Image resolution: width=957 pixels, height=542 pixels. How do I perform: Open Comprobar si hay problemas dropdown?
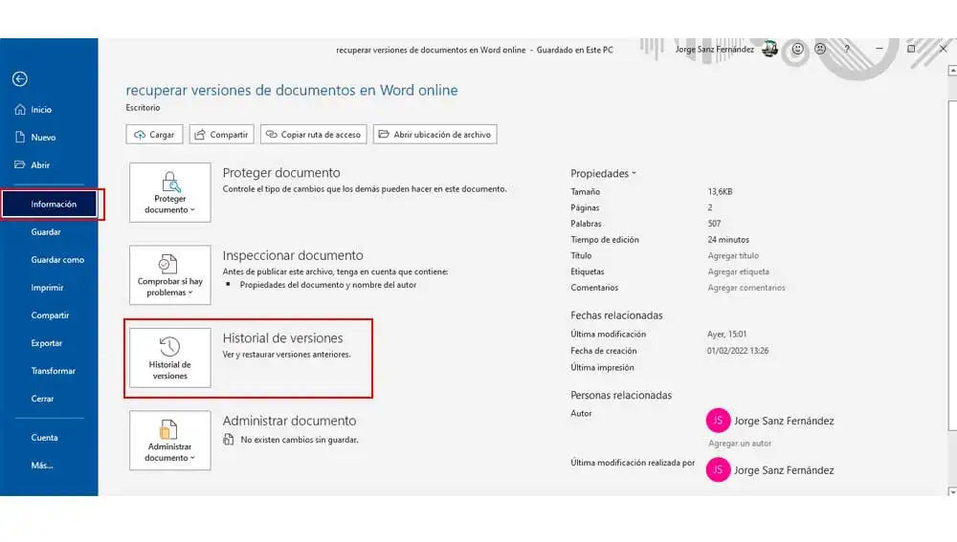[x=170, y=275]
